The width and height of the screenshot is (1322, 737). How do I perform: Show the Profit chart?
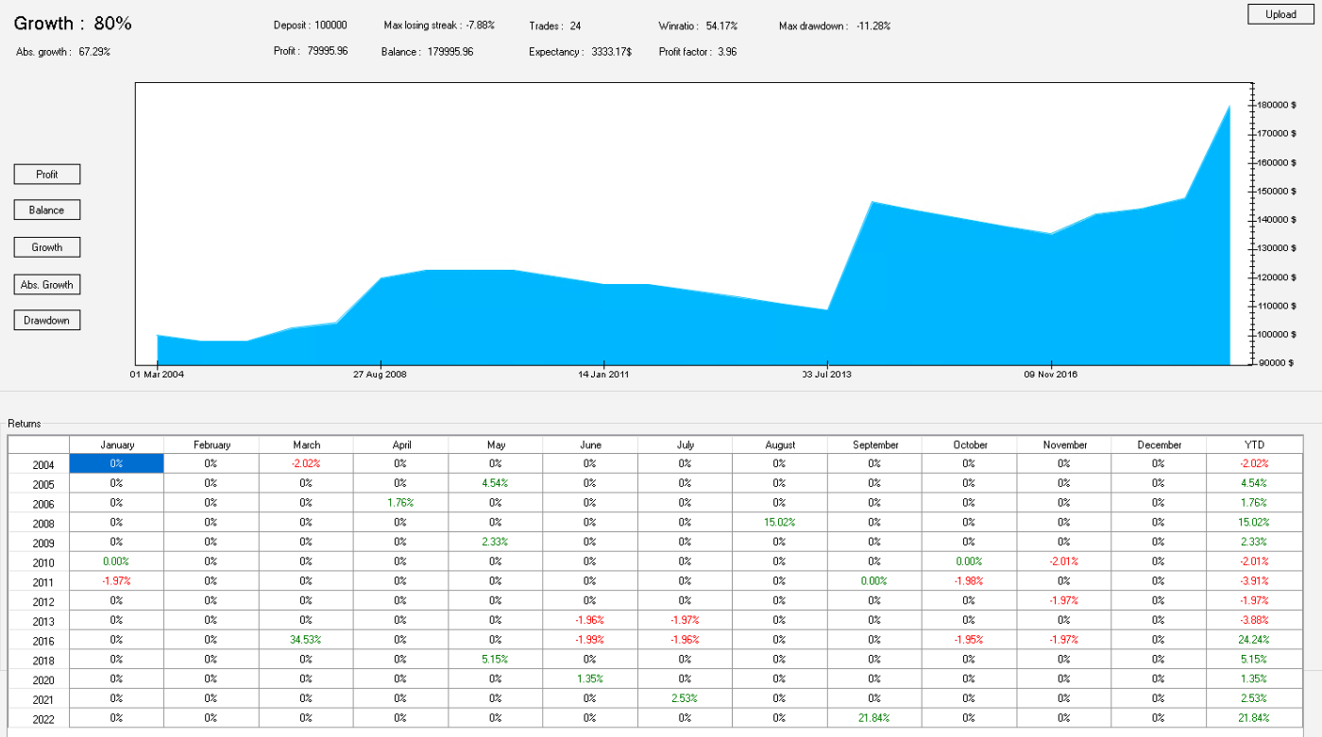(47, 174)
